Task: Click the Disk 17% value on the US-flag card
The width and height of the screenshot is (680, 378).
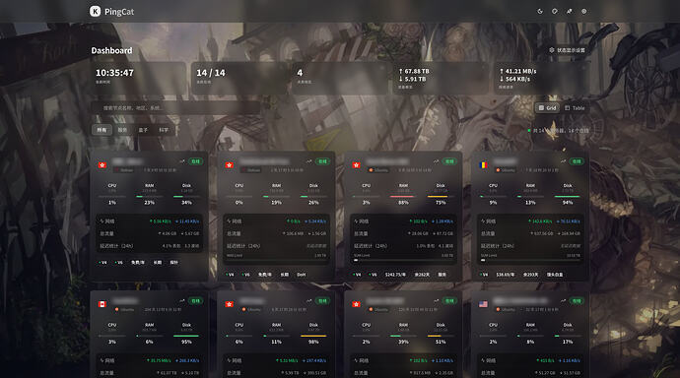Action: pyautogui.click(x=568, y=342)
